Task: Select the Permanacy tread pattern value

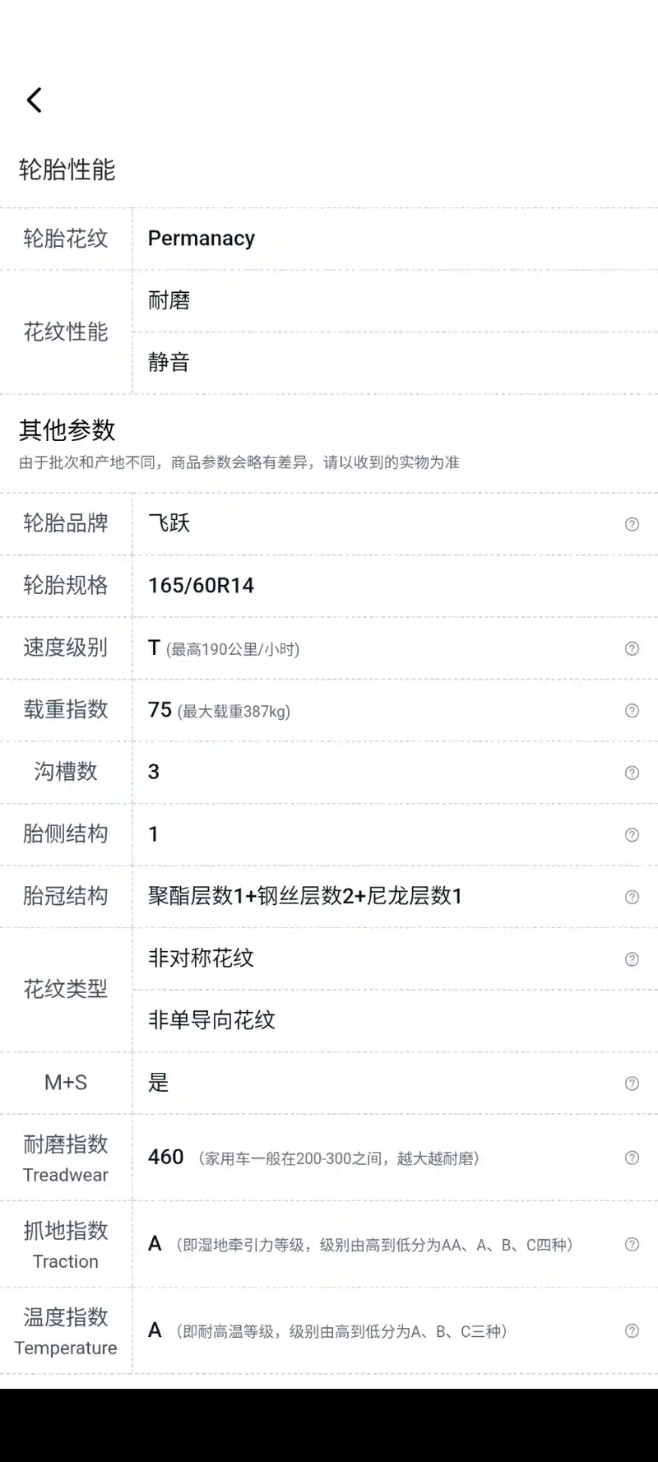Action: 202,239
